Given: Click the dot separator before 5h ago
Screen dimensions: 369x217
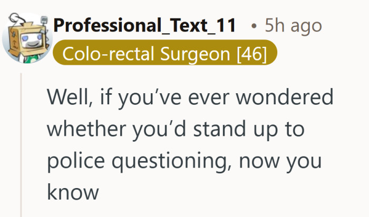Looking at the screenshot, I should (x=254, y=25).
